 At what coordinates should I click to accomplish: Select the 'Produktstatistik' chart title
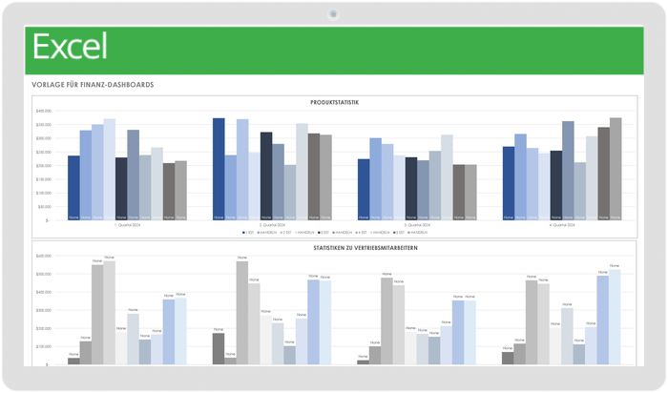[x=334, y=103]
